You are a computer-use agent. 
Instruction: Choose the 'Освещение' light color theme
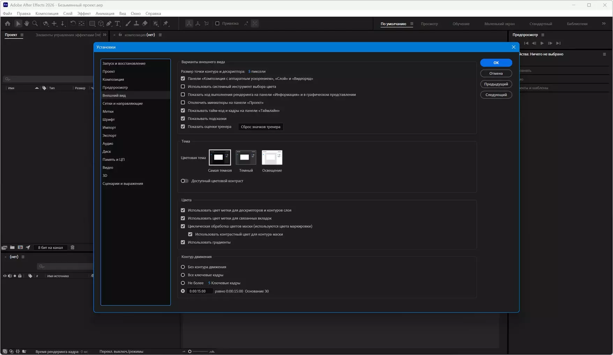click(x=272, y=158)
